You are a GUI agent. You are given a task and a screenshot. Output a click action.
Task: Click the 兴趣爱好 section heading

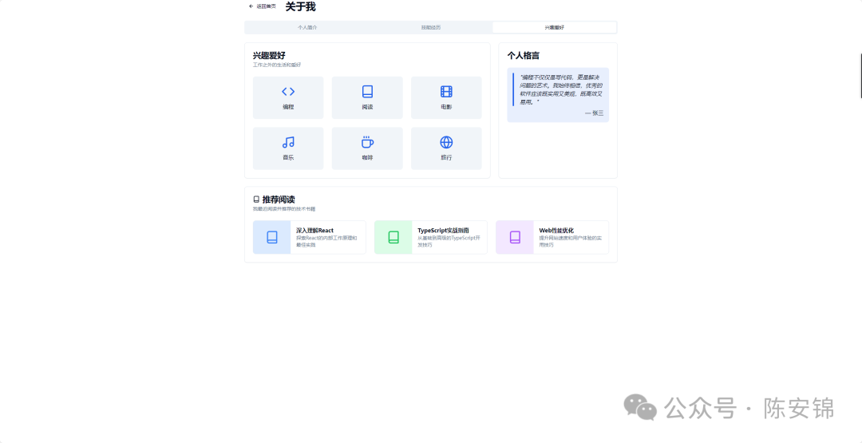pos(269,56)
